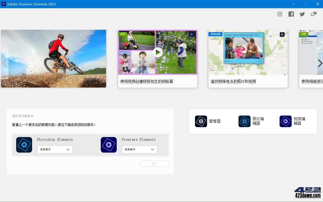This screenshot has height=202, width=323.
Task: Go to next carousel slide arrow
Action: click(320, 63)
